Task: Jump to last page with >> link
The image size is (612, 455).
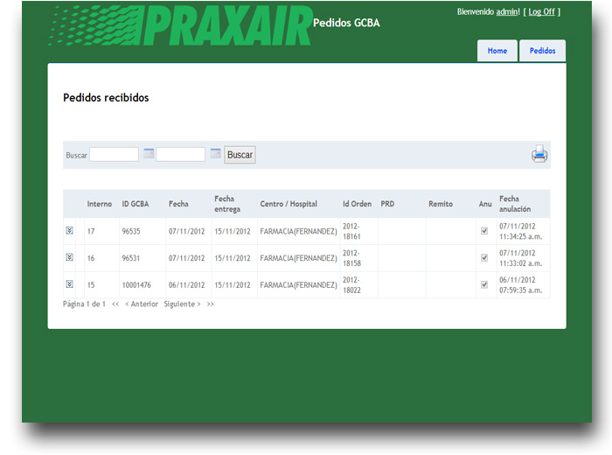Action: [x=211, y=304]
